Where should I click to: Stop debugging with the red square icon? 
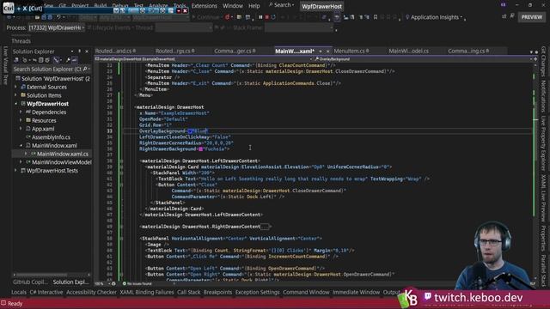click(x=267, y=17)
